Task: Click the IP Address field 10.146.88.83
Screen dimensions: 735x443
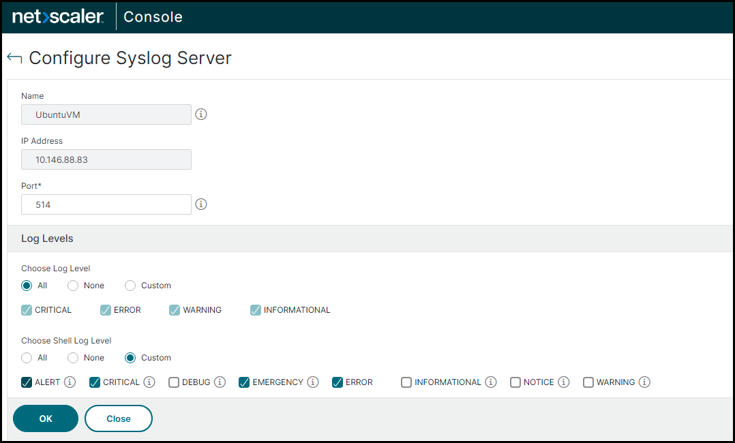Action: [106, 159]
